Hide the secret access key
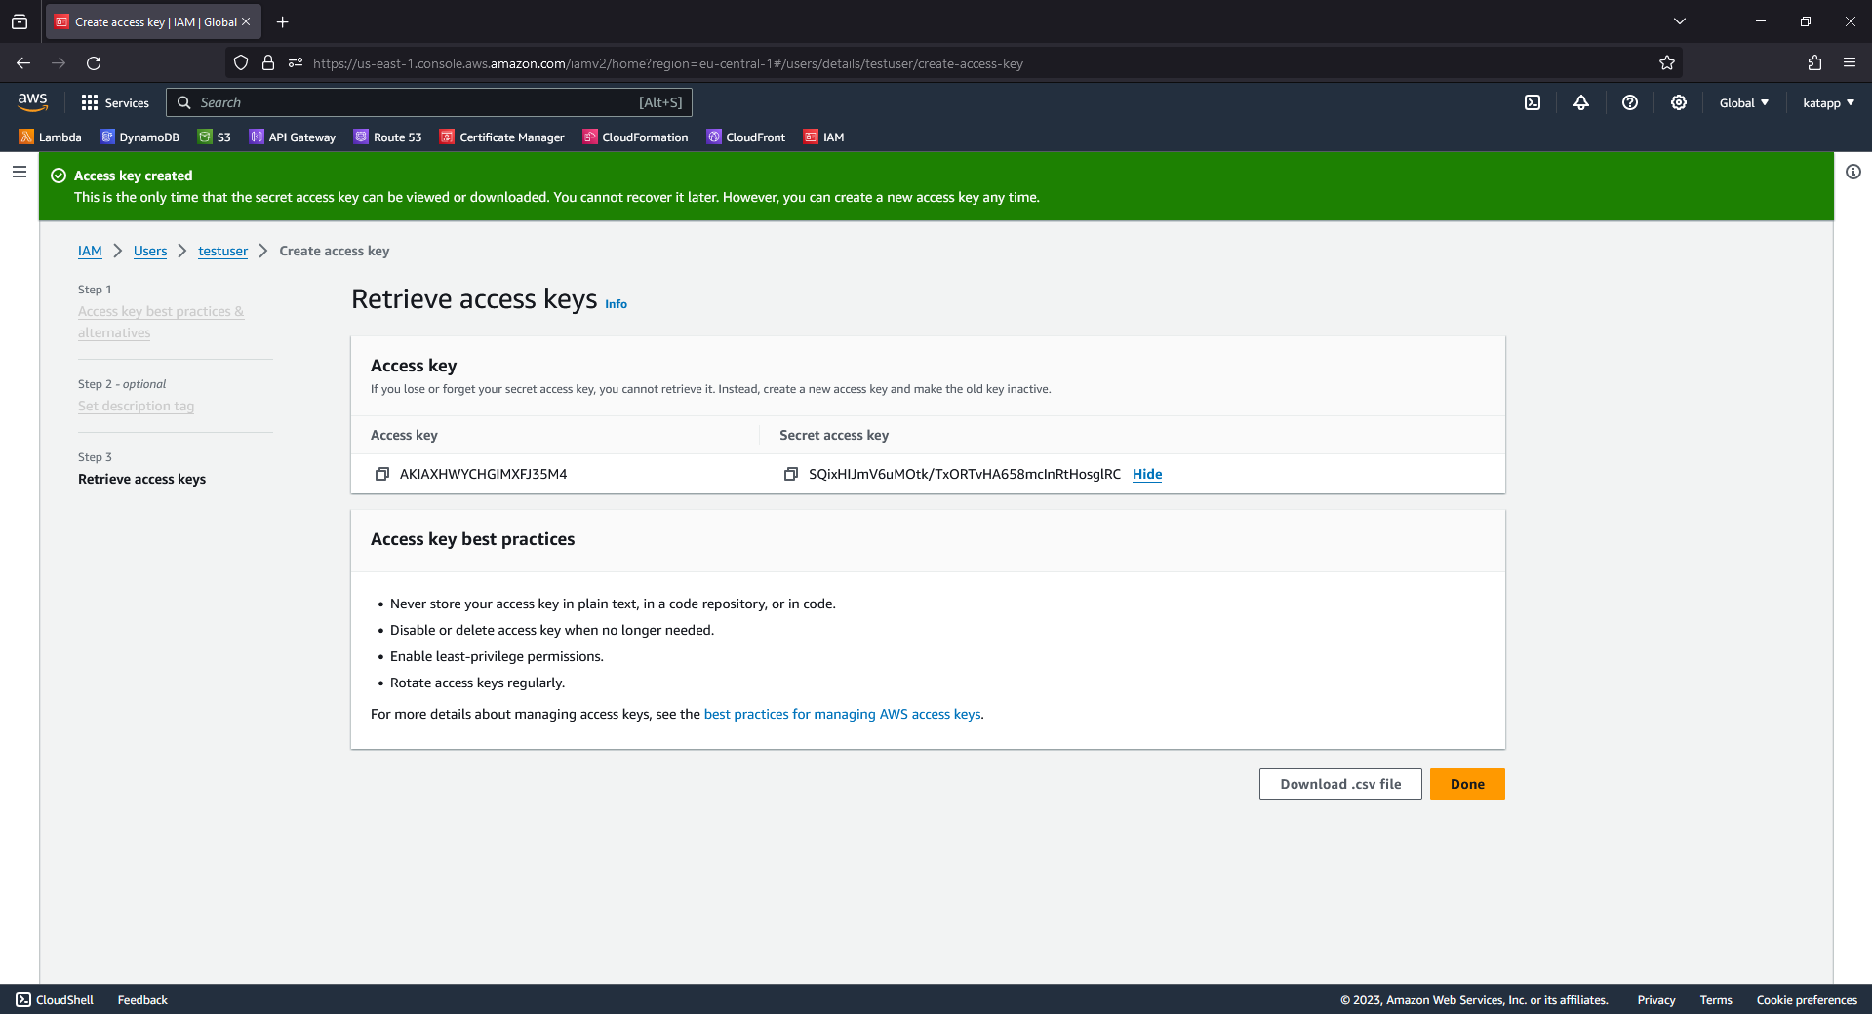The image size is (1872, 1014). point(1147,475)
